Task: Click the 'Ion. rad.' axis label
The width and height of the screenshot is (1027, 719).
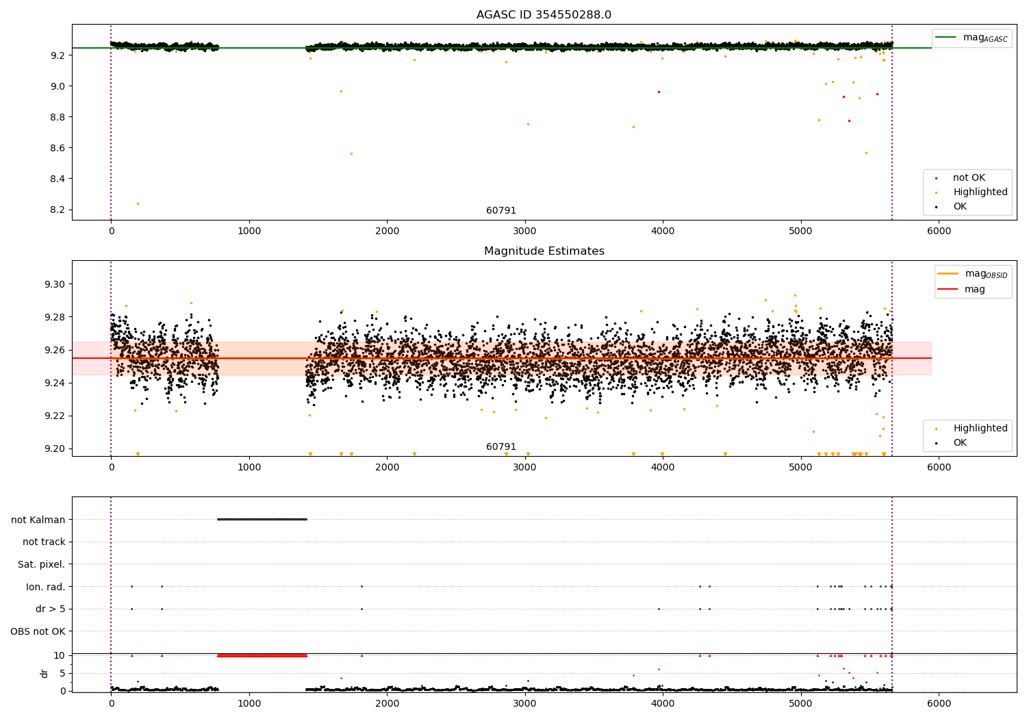Action: (46, 587)
